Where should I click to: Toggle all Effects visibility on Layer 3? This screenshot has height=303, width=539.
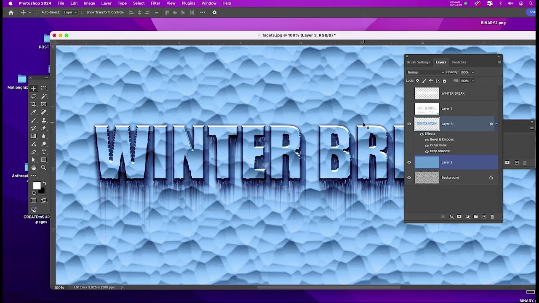[422, 134]
